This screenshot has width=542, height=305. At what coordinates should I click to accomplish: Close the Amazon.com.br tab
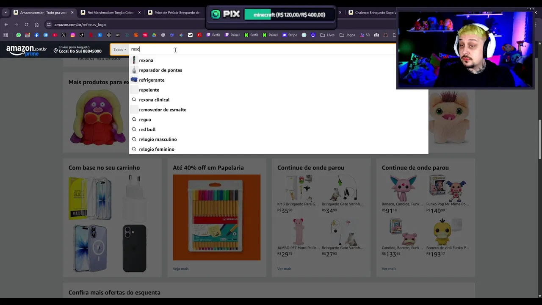[72, 13]
